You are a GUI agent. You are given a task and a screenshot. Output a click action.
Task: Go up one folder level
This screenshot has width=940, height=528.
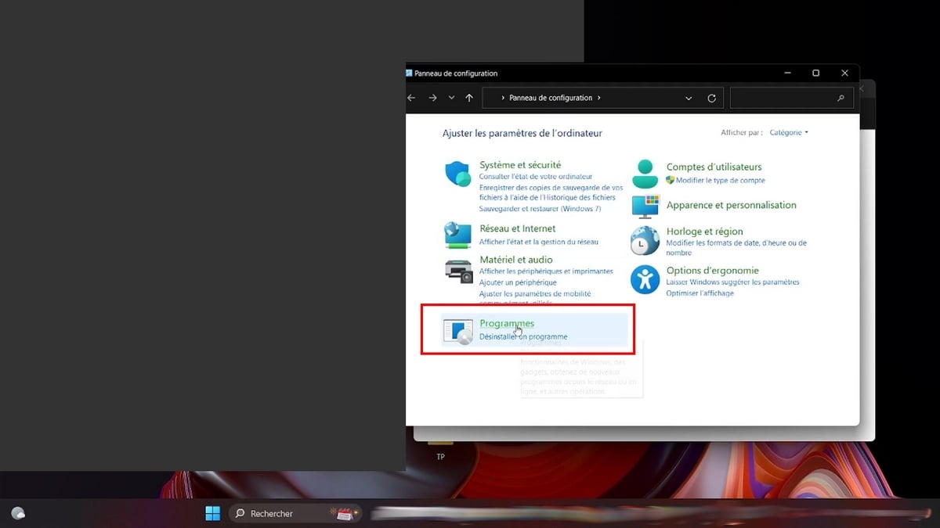[469, 99]
